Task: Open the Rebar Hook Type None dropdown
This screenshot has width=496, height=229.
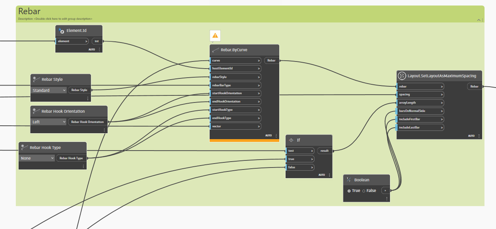Action: [x=37, y=158]
